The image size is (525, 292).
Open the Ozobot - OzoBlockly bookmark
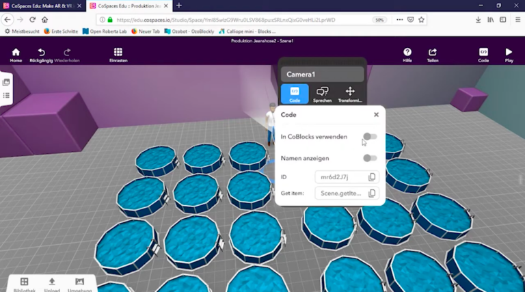pos(189,31)
